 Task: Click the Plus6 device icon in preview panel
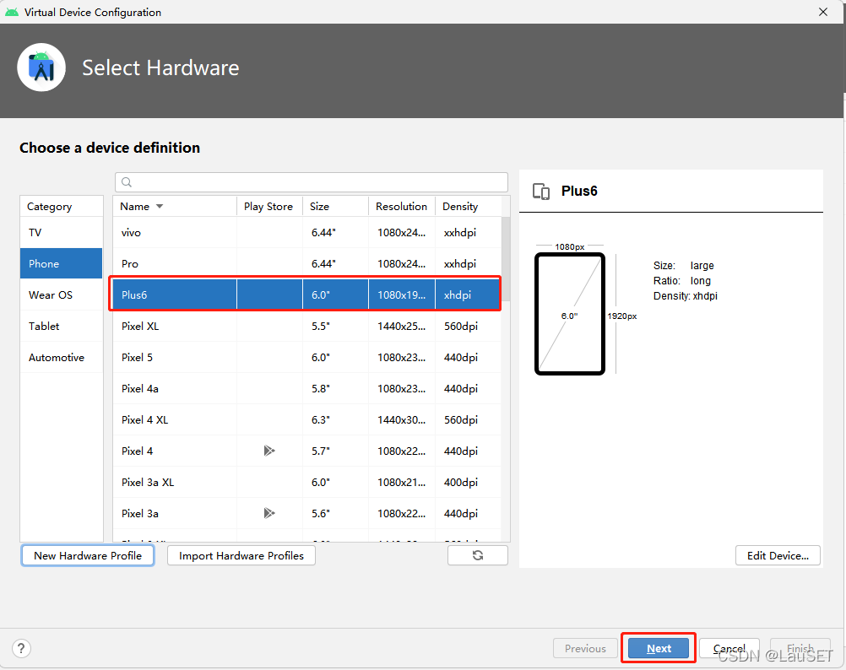tap(541, 192)
